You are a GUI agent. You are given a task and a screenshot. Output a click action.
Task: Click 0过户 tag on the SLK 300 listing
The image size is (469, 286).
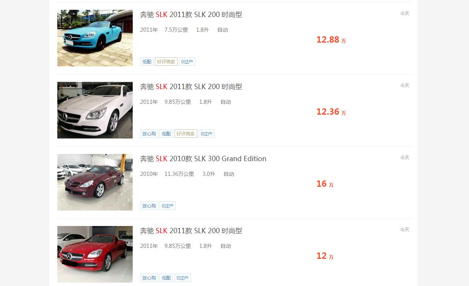pyautogui.click(x=167, y=206)
